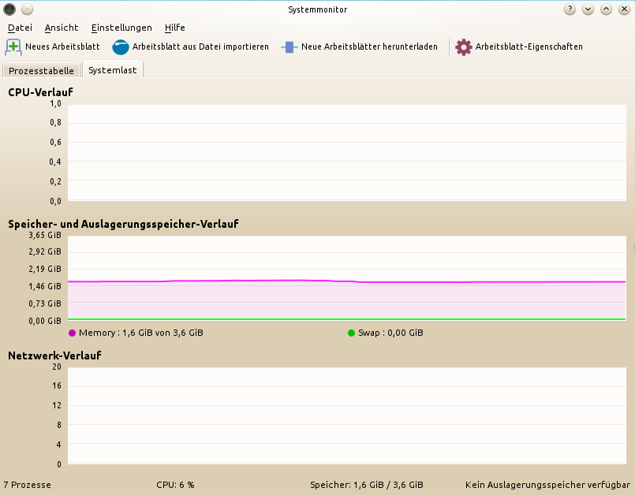Open the Ansicht menu
The image size is (635, 495).
pos(62,28)
